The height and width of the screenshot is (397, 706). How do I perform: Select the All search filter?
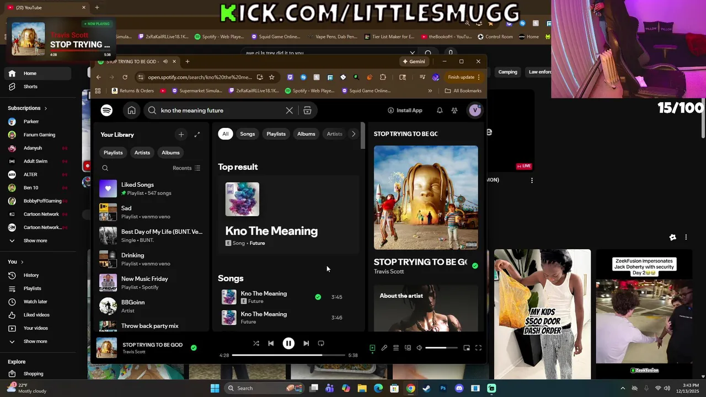[225, 134]
